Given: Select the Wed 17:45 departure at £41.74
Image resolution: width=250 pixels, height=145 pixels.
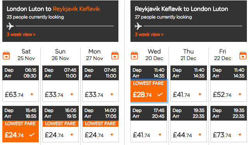Looking at the screenshot, I should pos(149,131).
